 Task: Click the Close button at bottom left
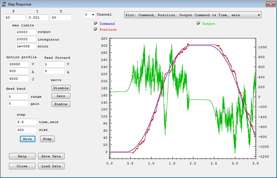tap(22, 166)
